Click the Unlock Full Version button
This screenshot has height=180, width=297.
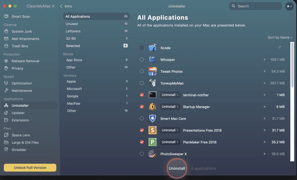pos(30,168)
